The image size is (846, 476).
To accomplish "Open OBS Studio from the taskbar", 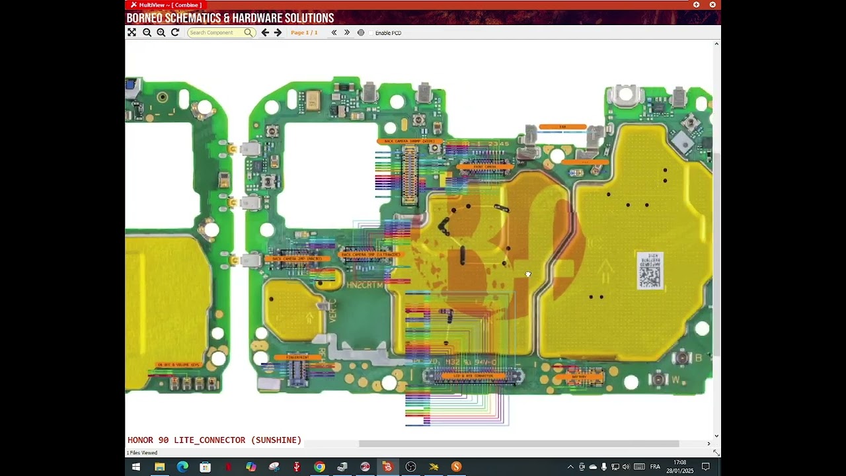I will (x=410, y=467).
